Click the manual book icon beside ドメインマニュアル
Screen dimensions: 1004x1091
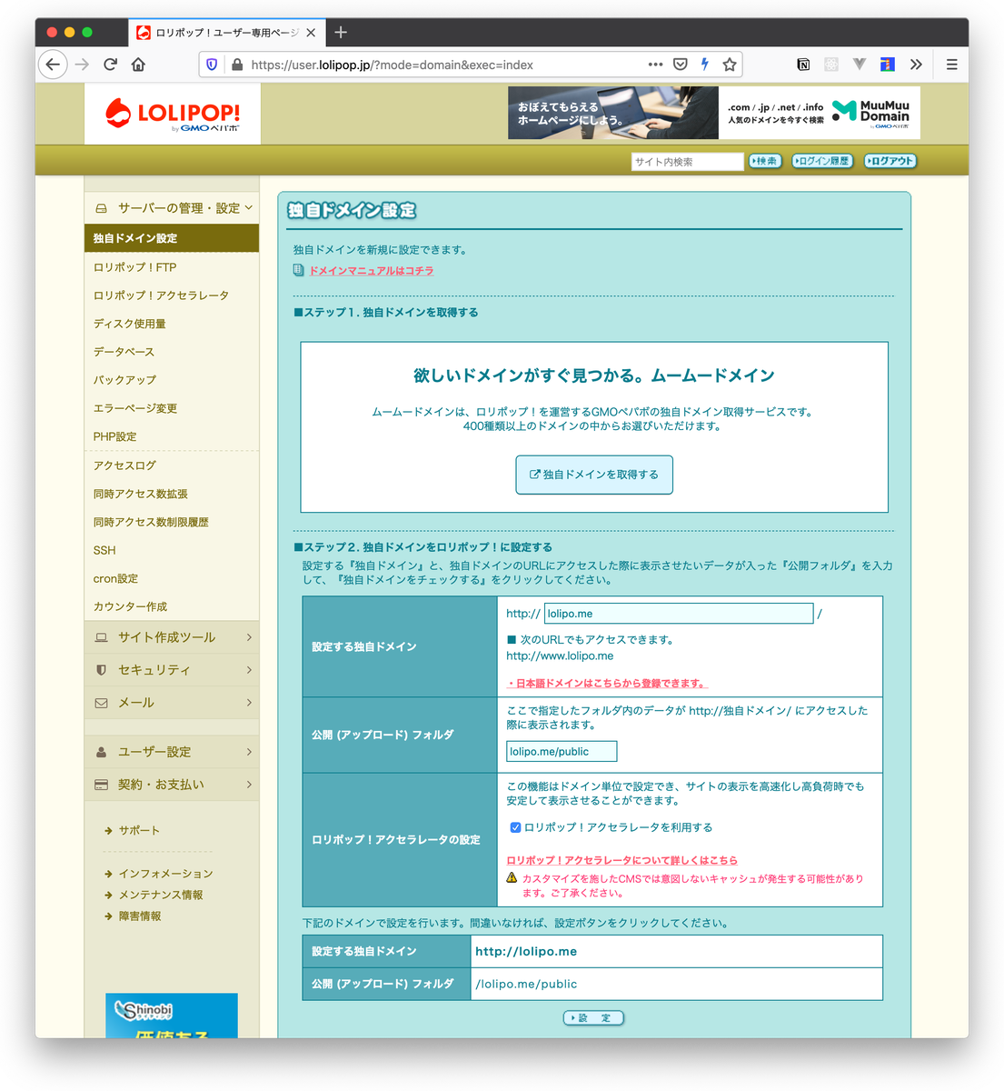(298, 269)
